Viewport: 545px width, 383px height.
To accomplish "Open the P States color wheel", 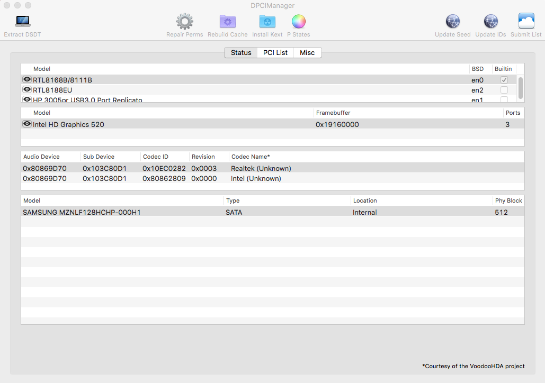I will [299, 22].
